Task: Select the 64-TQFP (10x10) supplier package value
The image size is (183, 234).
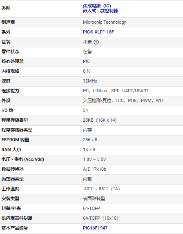Action: [100, 218]
